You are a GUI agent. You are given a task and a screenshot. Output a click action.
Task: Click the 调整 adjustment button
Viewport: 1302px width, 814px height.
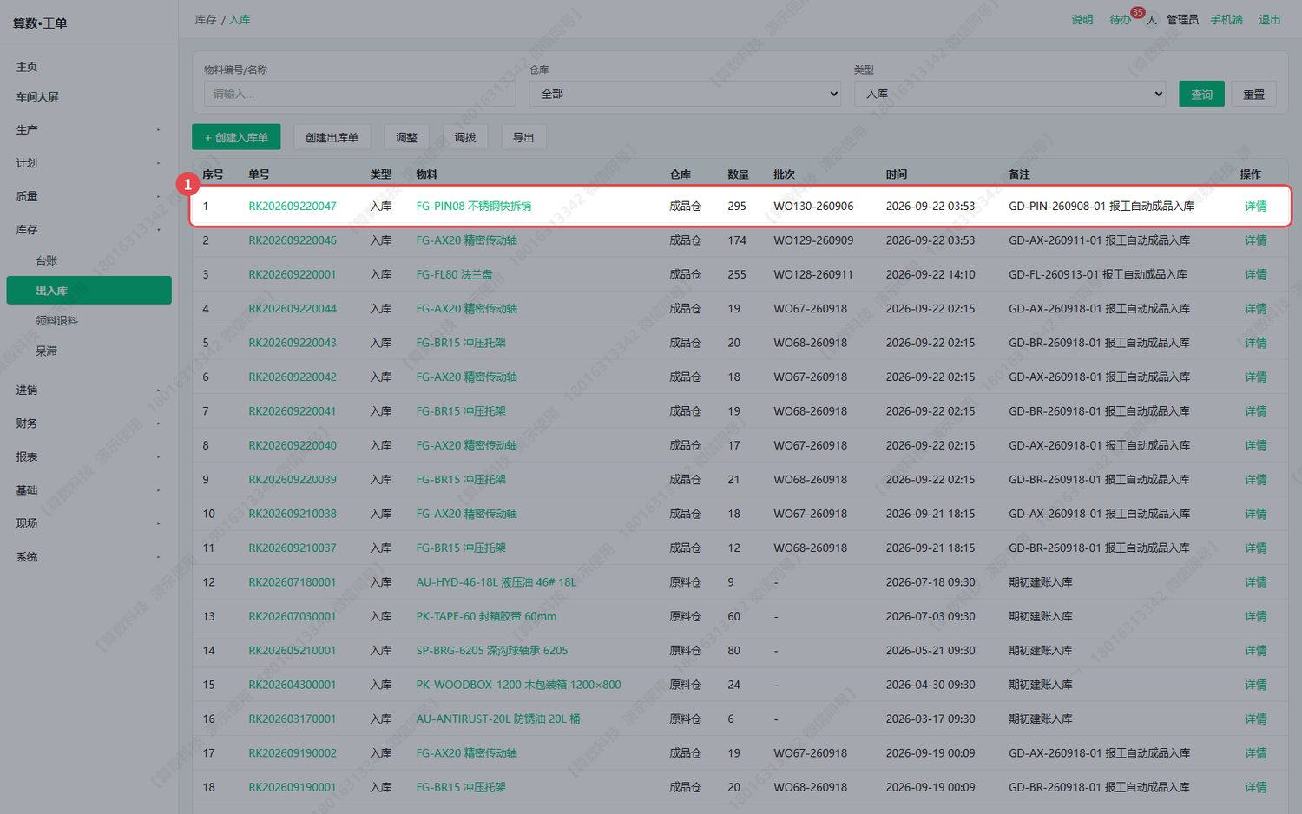(406, 137)
